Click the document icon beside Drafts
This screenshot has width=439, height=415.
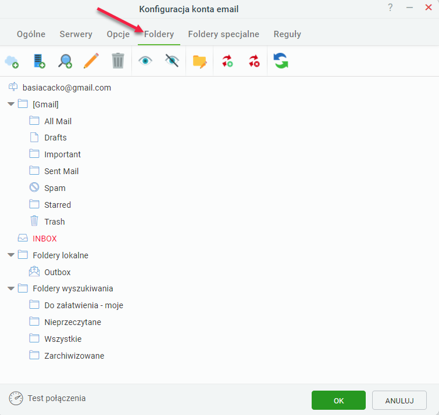click(x=34, y=137)
